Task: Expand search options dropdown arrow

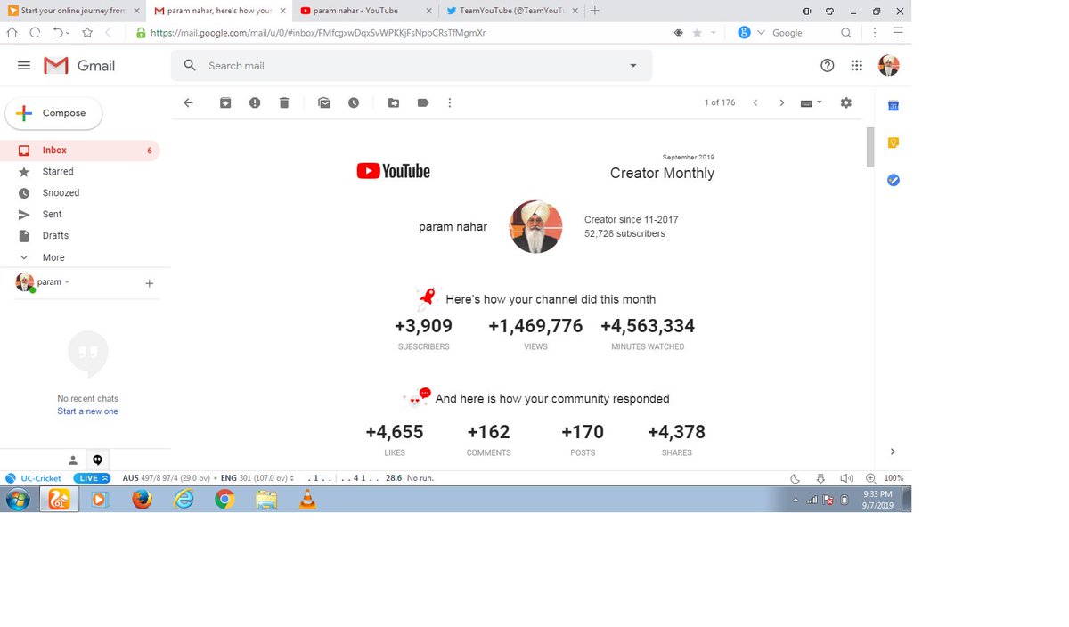Action: pyautogui.click(x=633, y=66)
